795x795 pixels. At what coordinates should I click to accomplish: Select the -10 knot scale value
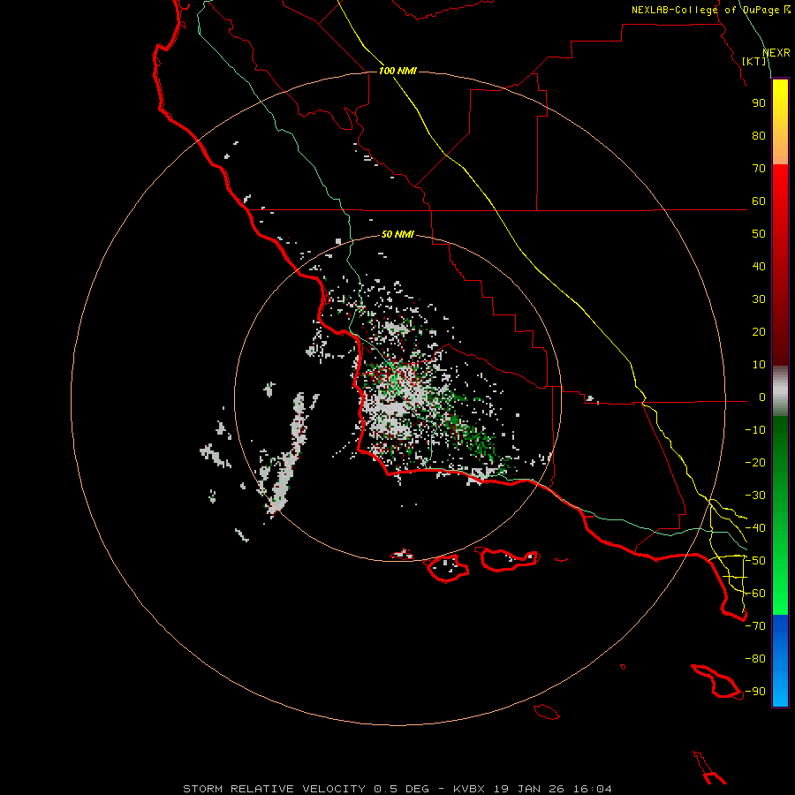tap(755, 430)
